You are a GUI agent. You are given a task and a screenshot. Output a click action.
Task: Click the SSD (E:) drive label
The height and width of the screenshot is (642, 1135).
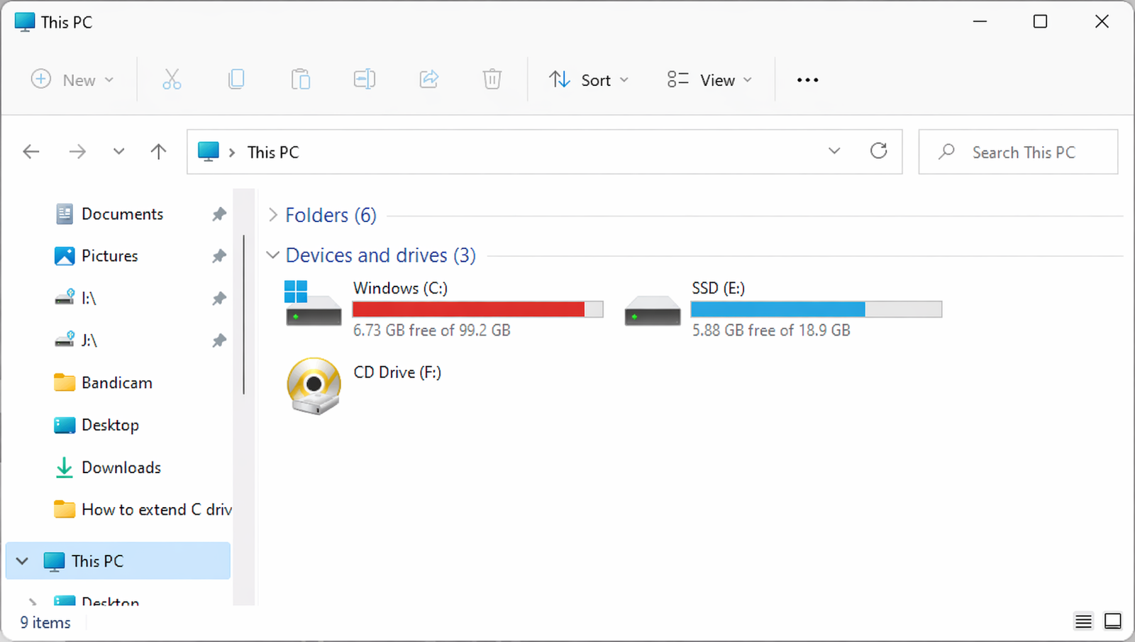click(x=718, y=288)
